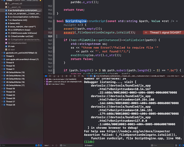184x147 pixels.
Task: Expand V8 DefaultWorke (13) thread
Action: [2, 72]
